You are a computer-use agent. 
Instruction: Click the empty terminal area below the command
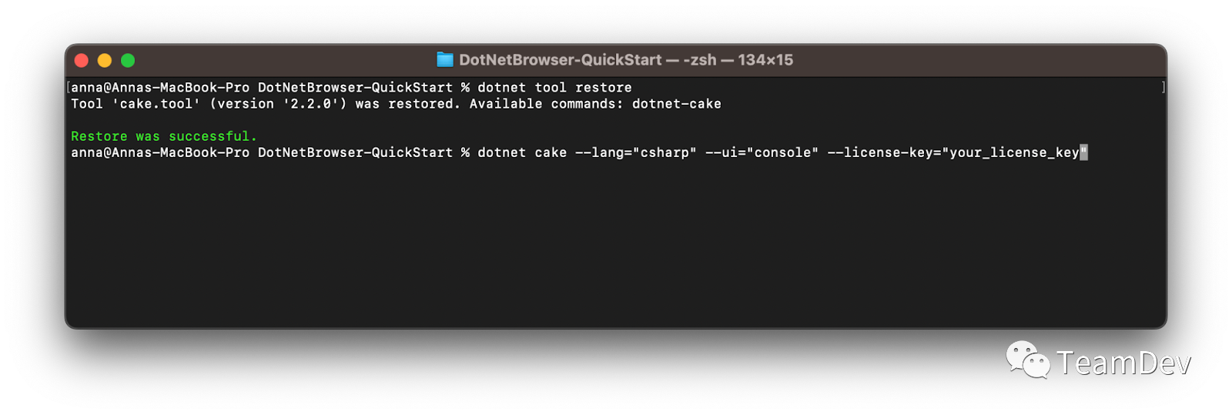(x=616, y=243)
